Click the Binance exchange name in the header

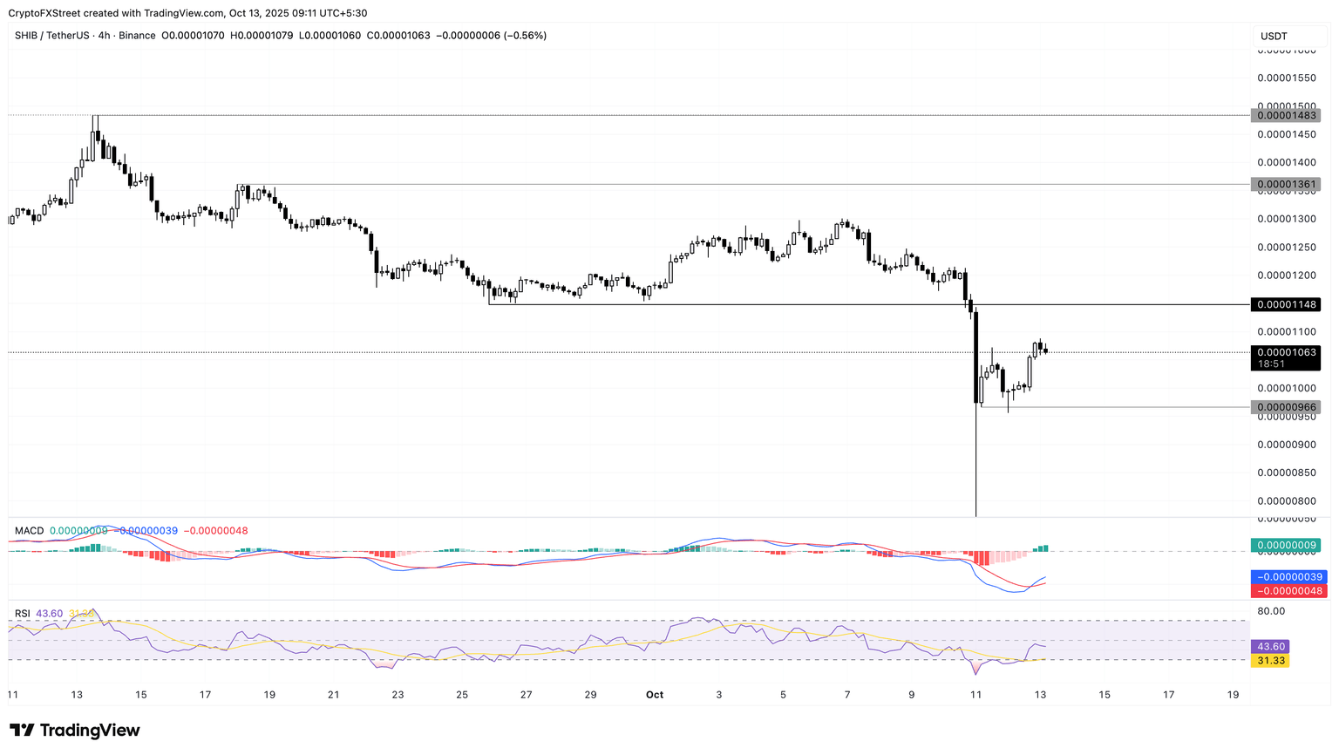[137, 36]
